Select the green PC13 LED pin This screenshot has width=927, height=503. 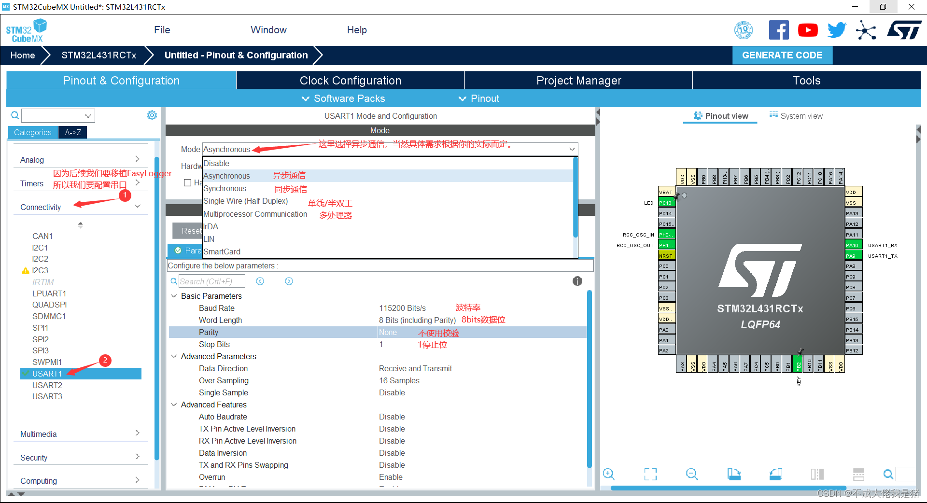pyautogui.click(x=666, y=203)
